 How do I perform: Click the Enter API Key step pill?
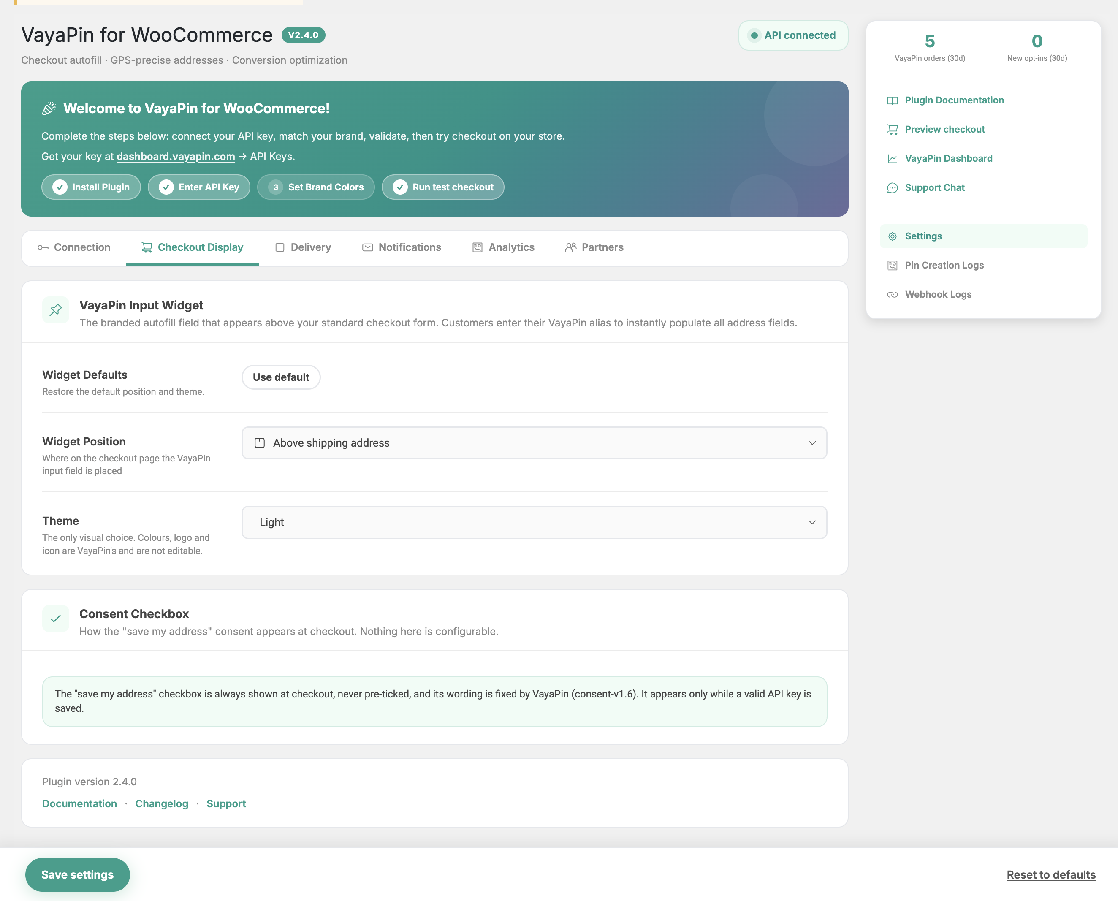click(199, 187)
